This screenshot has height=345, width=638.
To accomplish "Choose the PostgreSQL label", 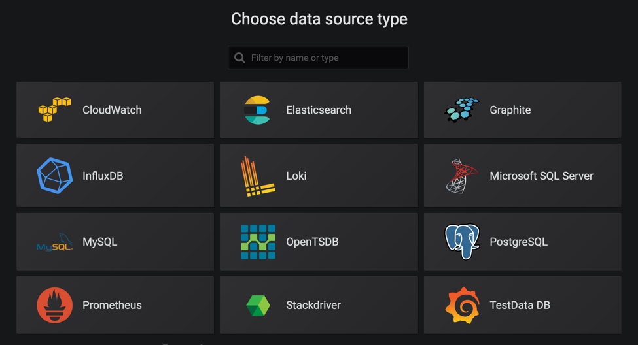I will pos(518,242).
